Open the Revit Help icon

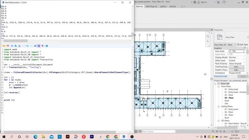point(224,2)
